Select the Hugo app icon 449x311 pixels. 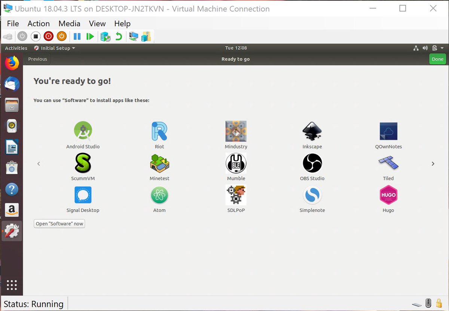pos(388,195)
